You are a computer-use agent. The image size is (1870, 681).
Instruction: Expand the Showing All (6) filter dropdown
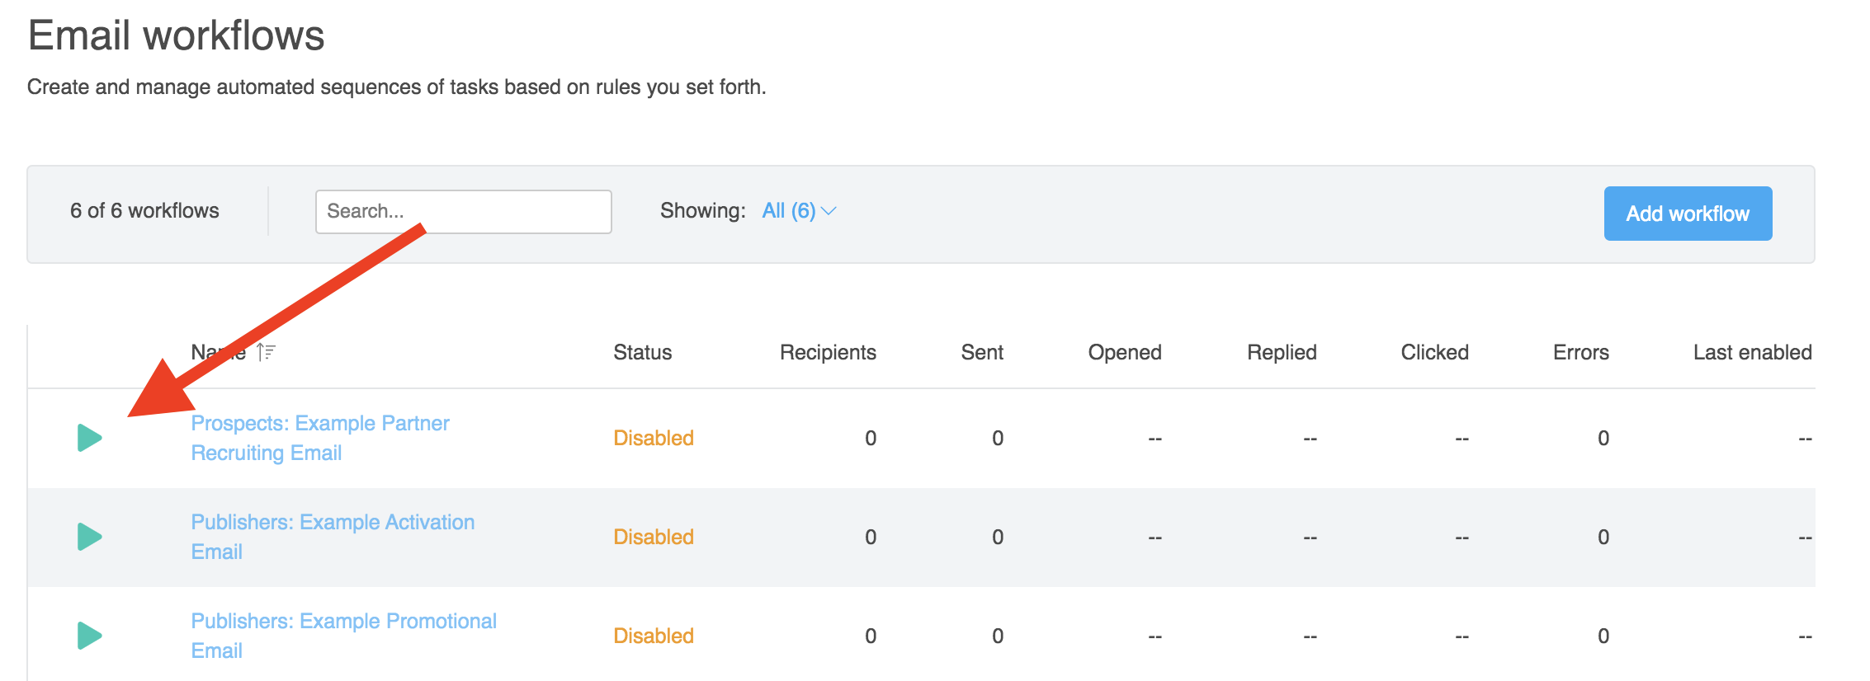click(x=799, y=211)
